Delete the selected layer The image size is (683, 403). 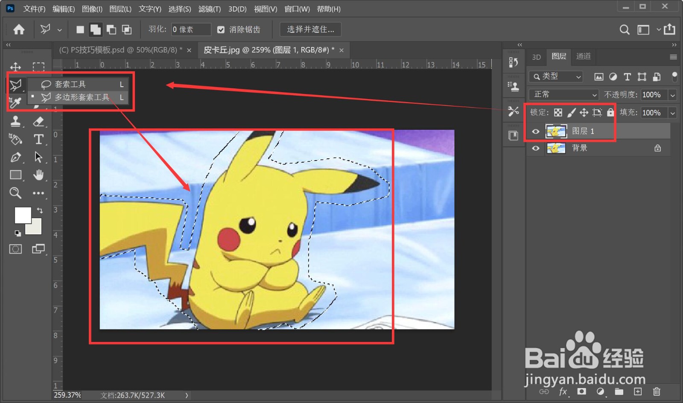657,391
